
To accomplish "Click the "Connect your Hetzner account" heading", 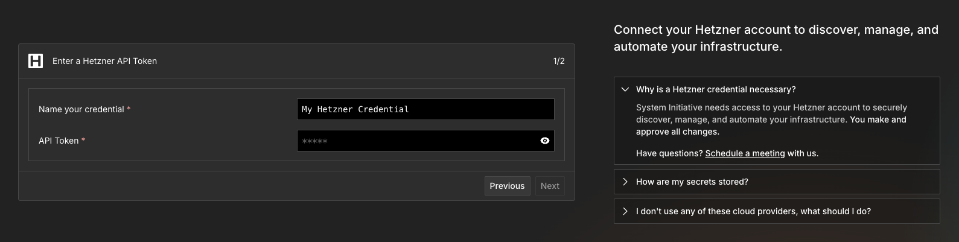I will [x=776, y=38].
